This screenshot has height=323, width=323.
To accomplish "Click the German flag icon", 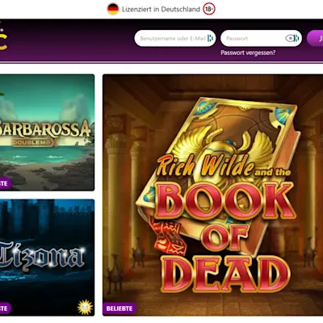I will click(113, 9).
